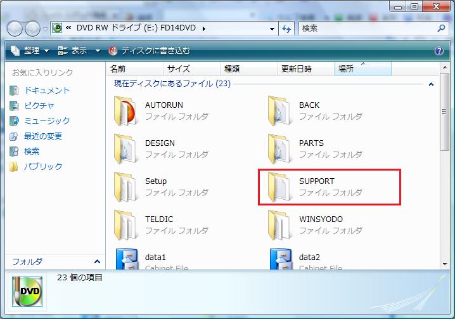Viewport: 455px width, 319px height.
Task: Click the Back navigation arrow button
Action: [x=15, y=29]
